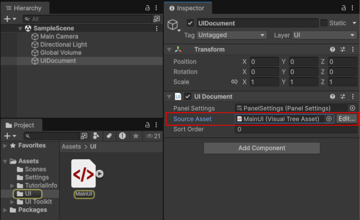
Task: Open the Transform component help icon
Action: (x=333, y=50)
